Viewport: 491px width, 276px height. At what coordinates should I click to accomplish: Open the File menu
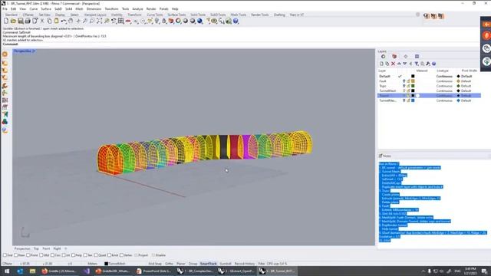5,8
